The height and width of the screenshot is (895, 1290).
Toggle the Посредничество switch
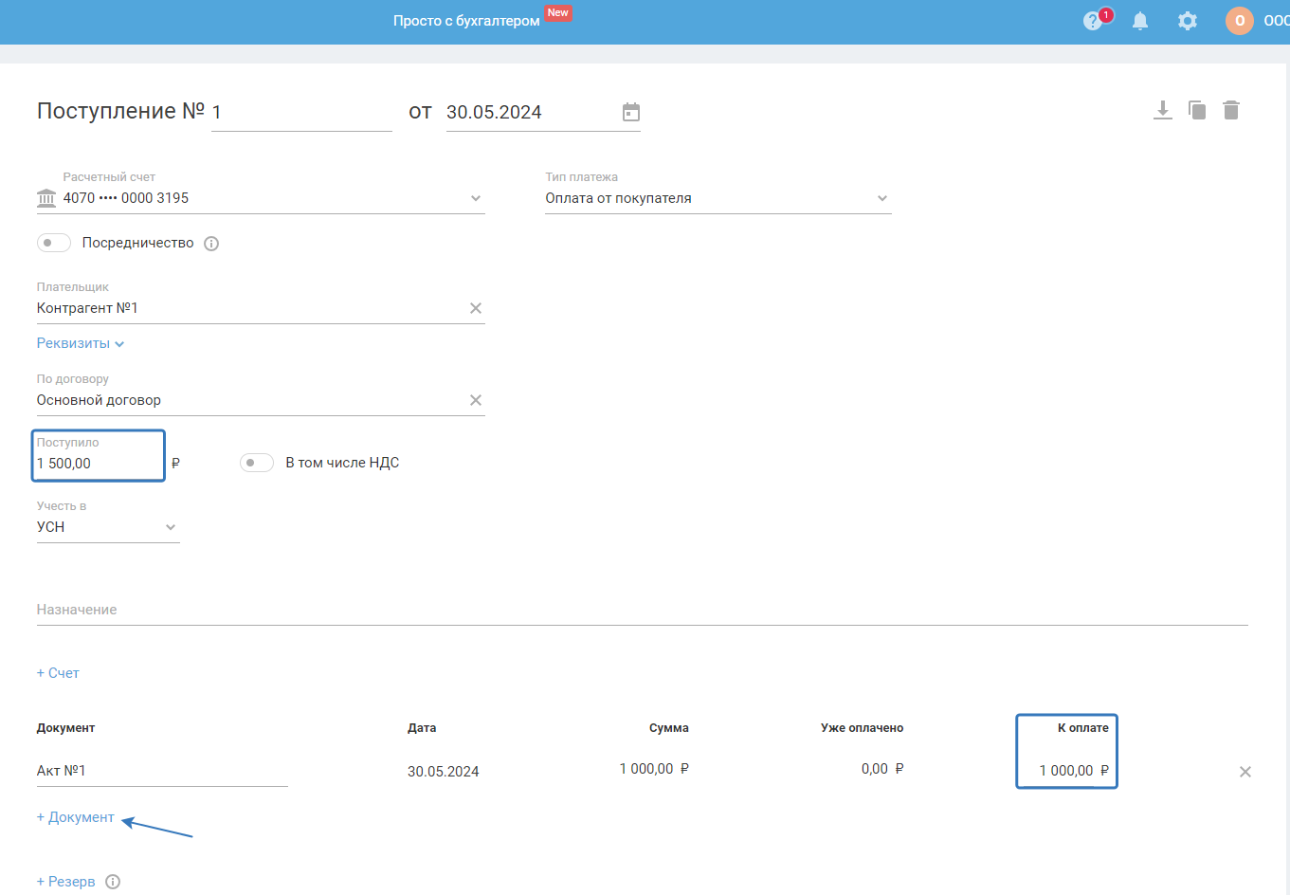pos(54,243)
